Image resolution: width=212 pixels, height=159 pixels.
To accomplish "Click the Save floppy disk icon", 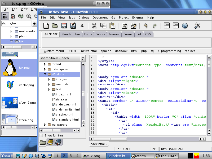I will (x=64, y=26).
